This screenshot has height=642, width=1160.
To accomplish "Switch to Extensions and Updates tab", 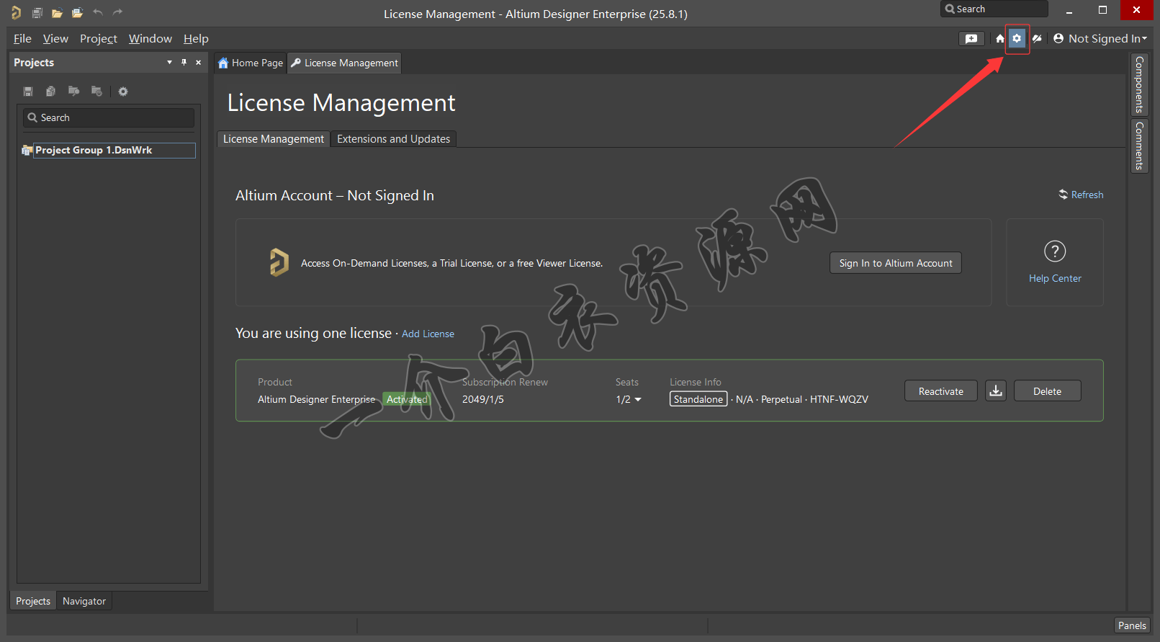I will (x=393, y=139).
